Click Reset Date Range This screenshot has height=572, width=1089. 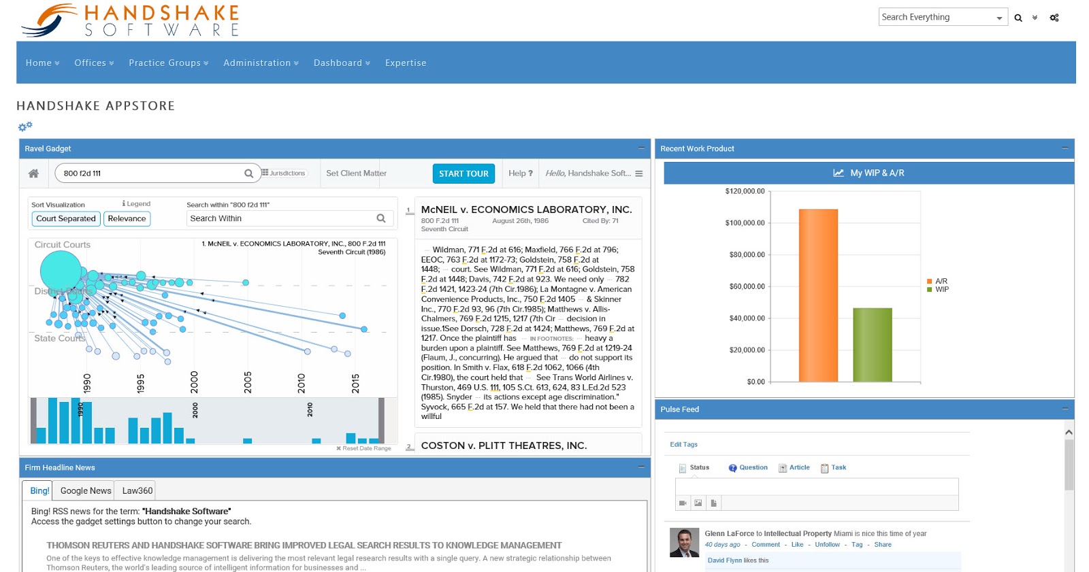click(363, 448)
